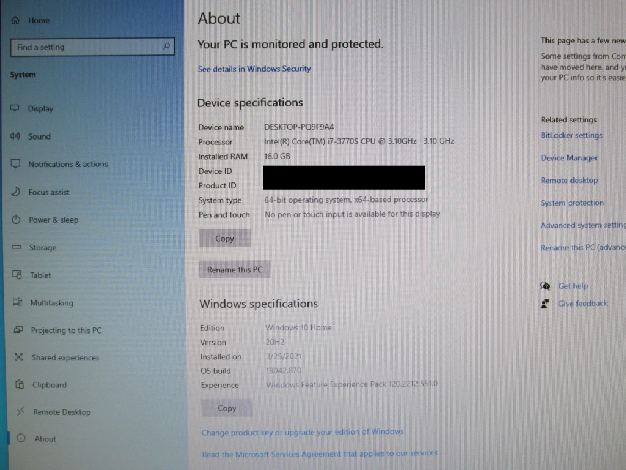Select installed date 3/25/2021
The height and width of the screenshot is (470, 626).
pyautogui.click(x=284, y=356)
